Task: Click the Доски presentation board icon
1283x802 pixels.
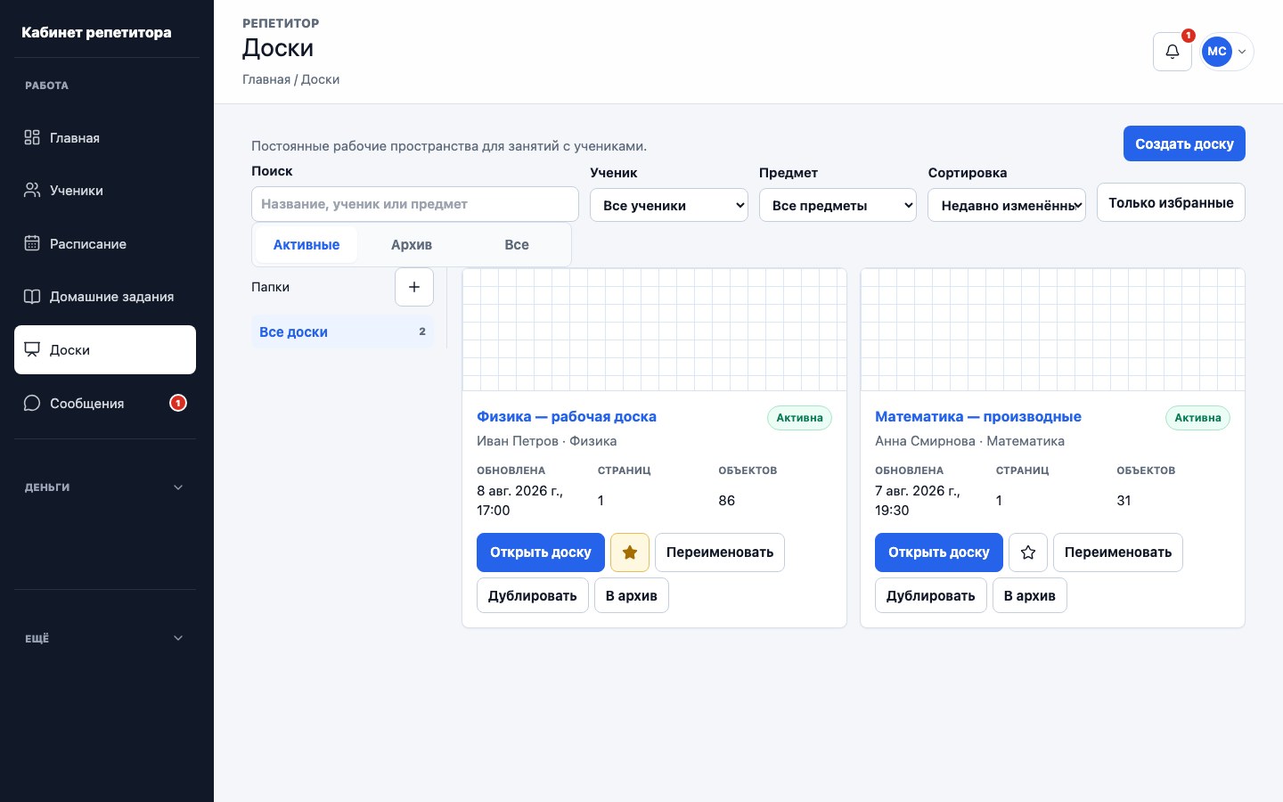Action: (32, 349)
